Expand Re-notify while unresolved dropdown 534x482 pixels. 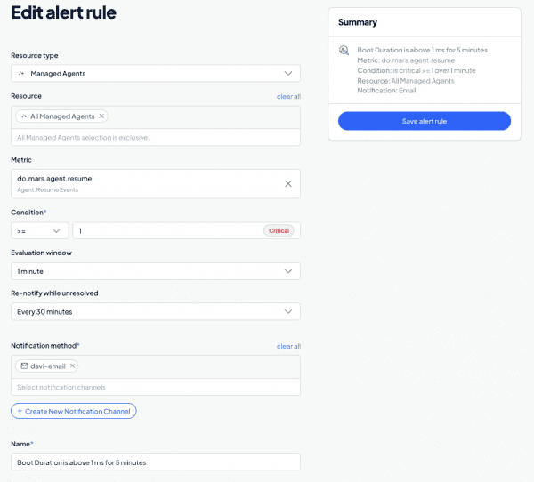pyautogui.click(x=156, y=312)
